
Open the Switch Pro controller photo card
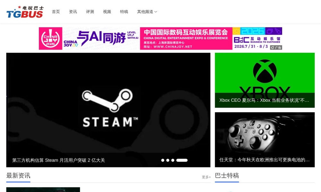point(265,140)
